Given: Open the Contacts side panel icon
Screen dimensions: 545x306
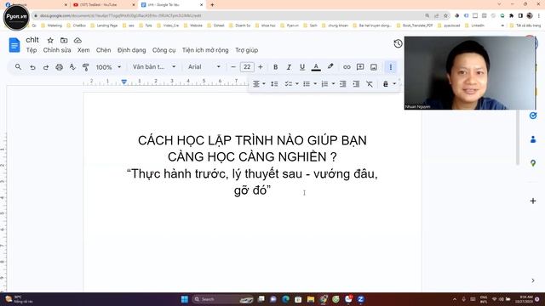Looking at the screenshot, I should point(533,139).
